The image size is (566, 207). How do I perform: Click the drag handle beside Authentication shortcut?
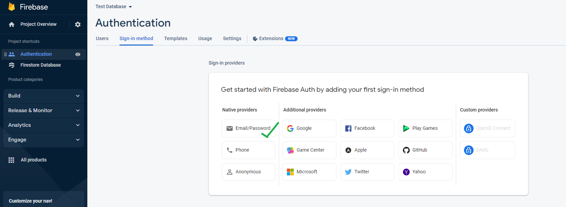coord(5,54)
